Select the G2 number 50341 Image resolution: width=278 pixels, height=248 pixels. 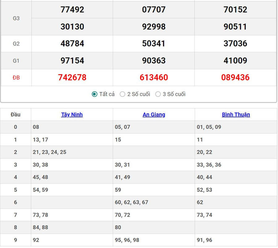point(154,44)
